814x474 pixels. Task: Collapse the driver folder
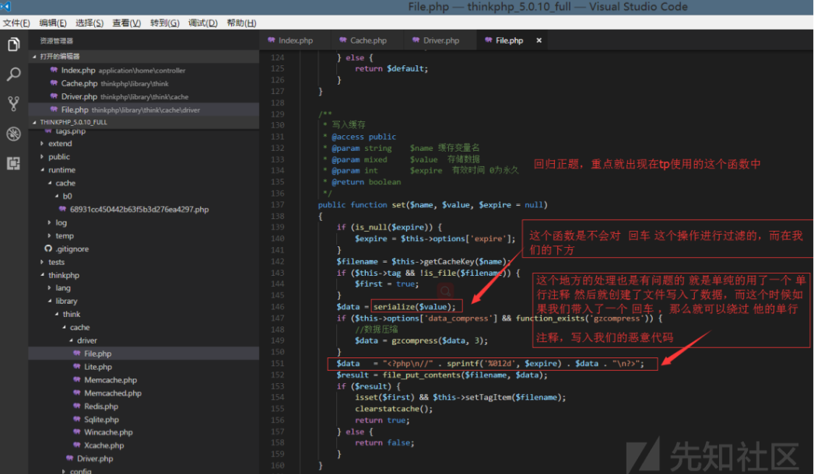coord(86,340)
